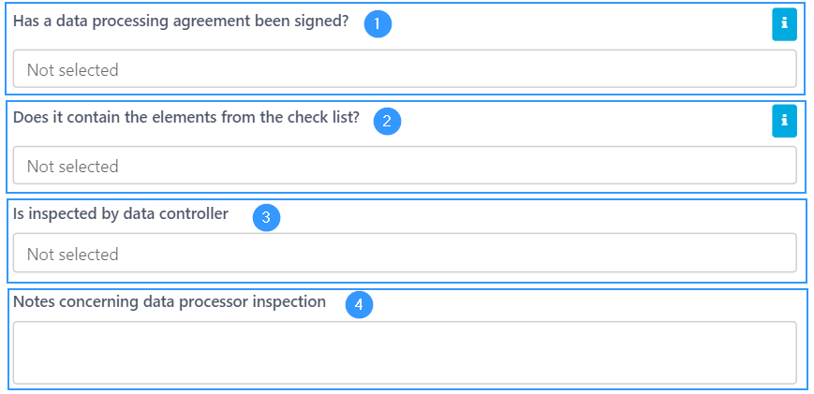Image resolution: width=814 pixels, height=394 pixels.
Task: Click the 'Notes concerning data processor inspection' label
Action: tap(170, 301)
